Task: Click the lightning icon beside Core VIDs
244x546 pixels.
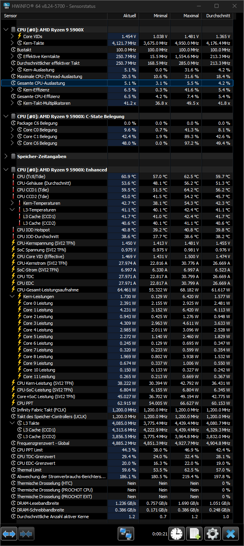Action: (20, 36)
